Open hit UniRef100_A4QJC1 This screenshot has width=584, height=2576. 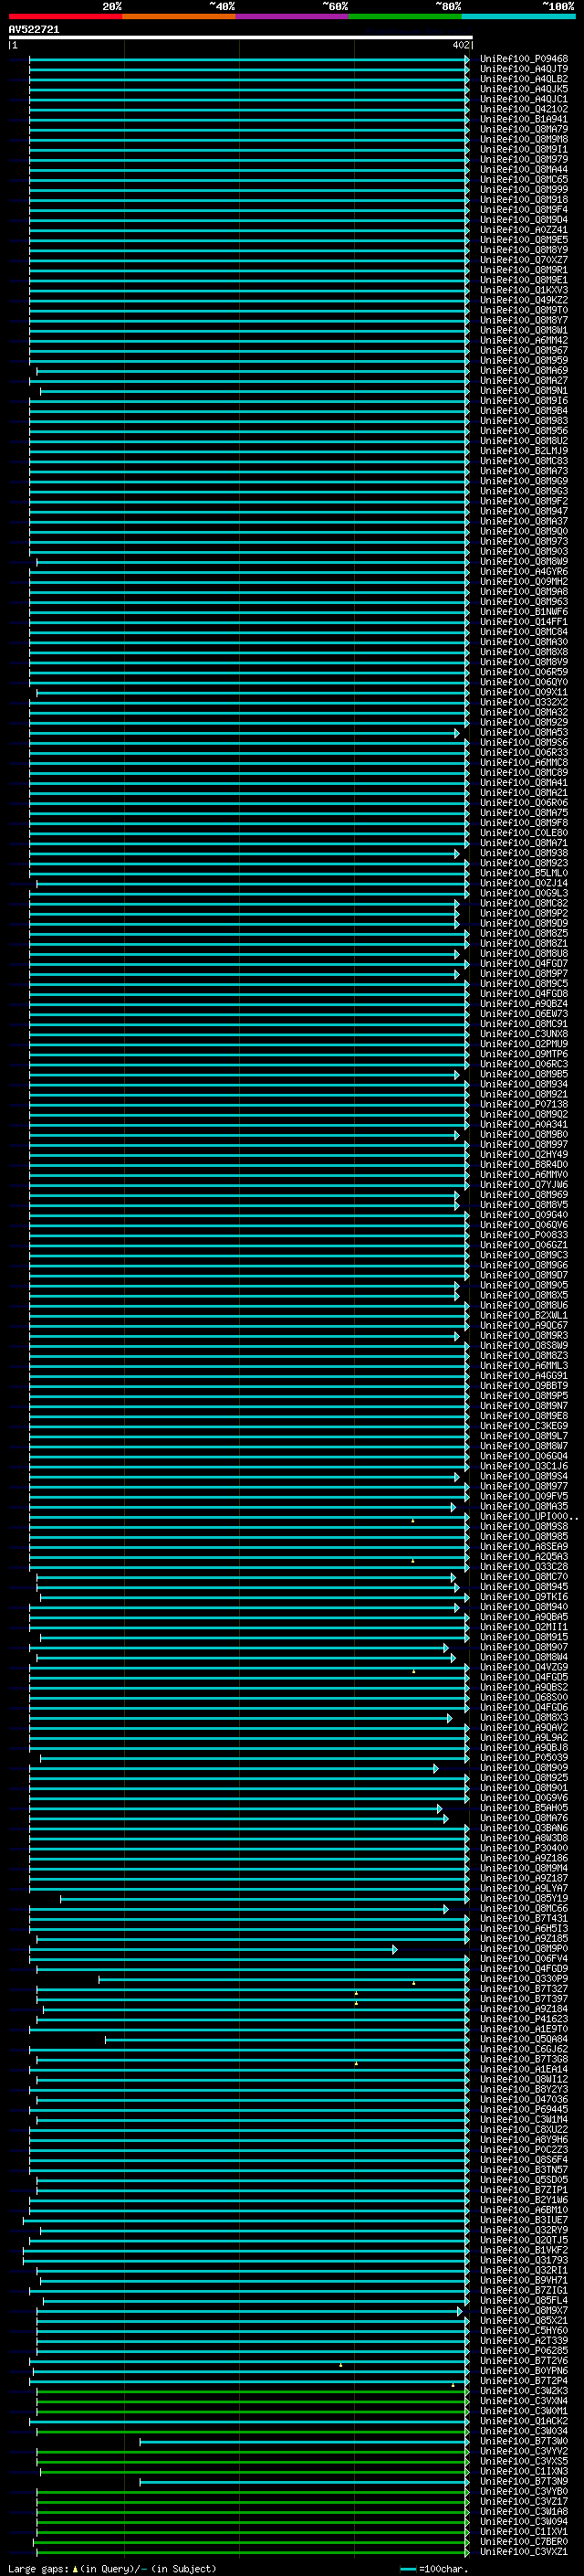[524, 99]
